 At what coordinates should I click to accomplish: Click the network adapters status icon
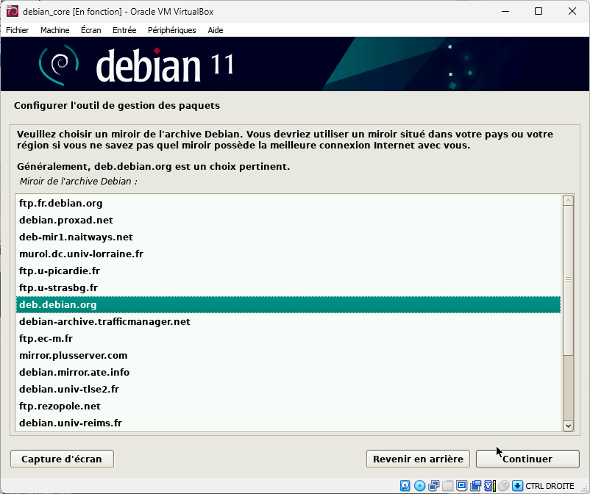(433, 486)
